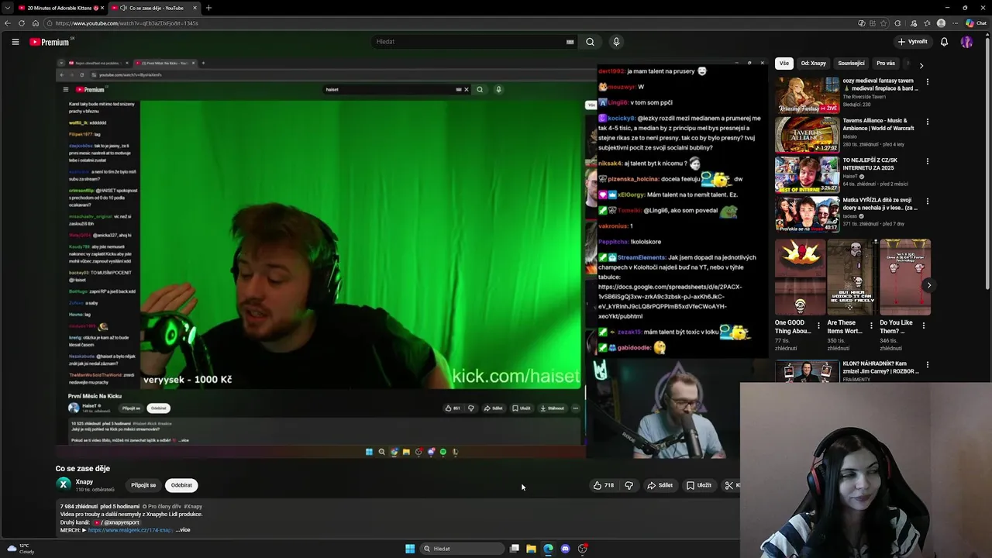
Task: Open options menu for Matka VYŘÍZLA video
Action: [927, 201]
